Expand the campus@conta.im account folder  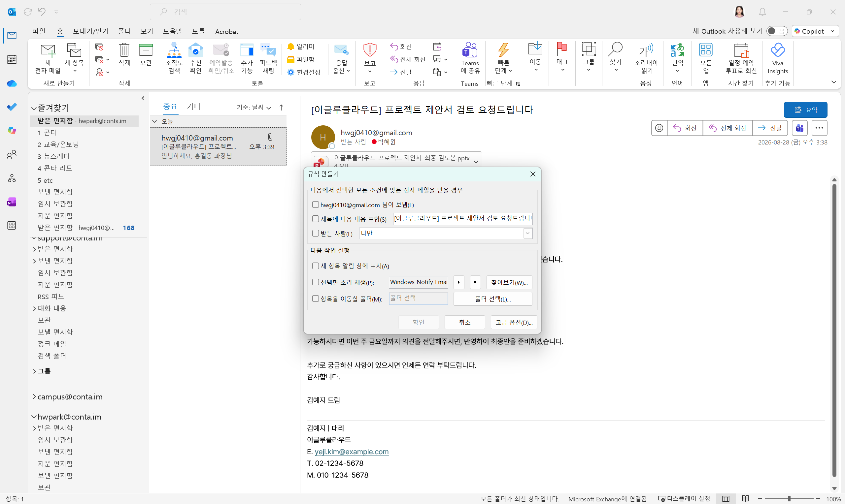pyautogui.click(x=34, y=397)
